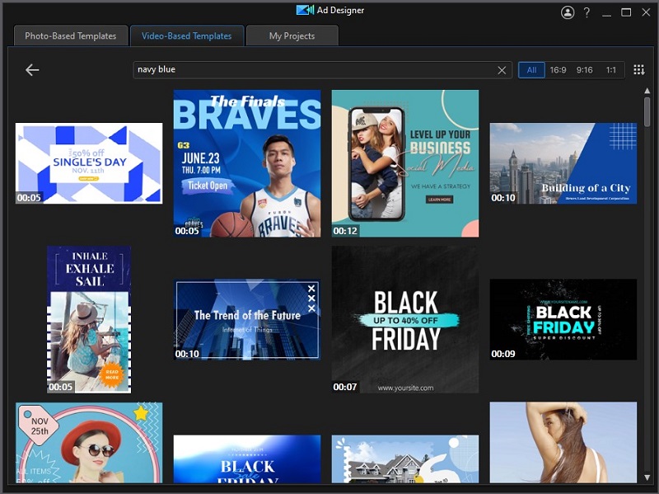
Task: Clear the navy blue search text
Action: pos(502,70)
